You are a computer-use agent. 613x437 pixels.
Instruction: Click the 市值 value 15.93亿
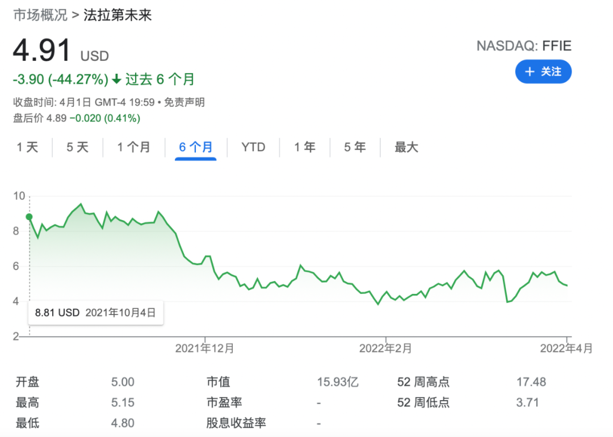(x=338, y=382)
